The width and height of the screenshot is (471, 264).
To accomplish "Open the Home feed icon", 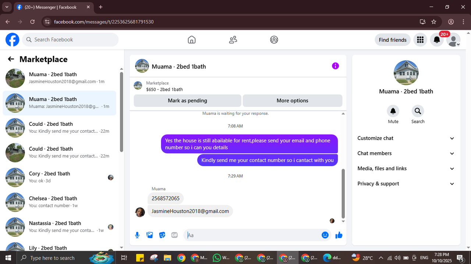I will pyautogui.click(x=192, y=40).
